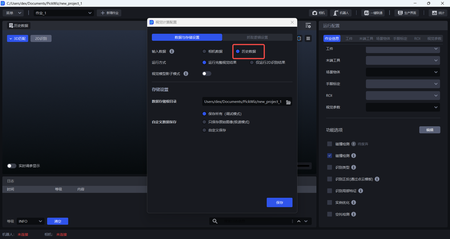Click the search magnifier icon in log panel
The height and width of the screenshot is (239, 450).
[x=215, y=221]
